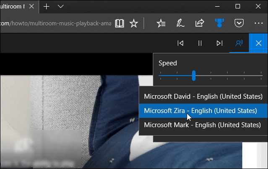Select Microsoft David voice
Screen dimensions: 268x169
pos(203,96)
